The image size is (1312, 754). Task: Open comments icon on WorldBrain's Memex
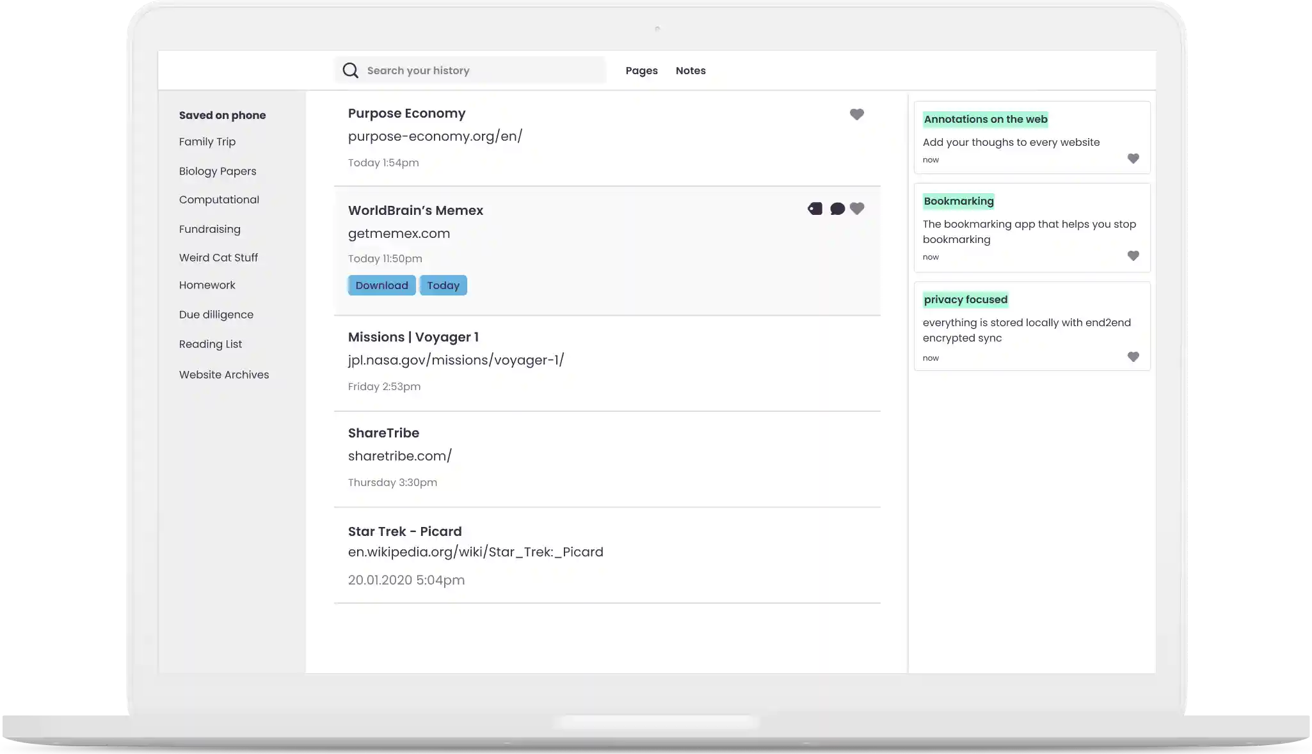(837, 208)
